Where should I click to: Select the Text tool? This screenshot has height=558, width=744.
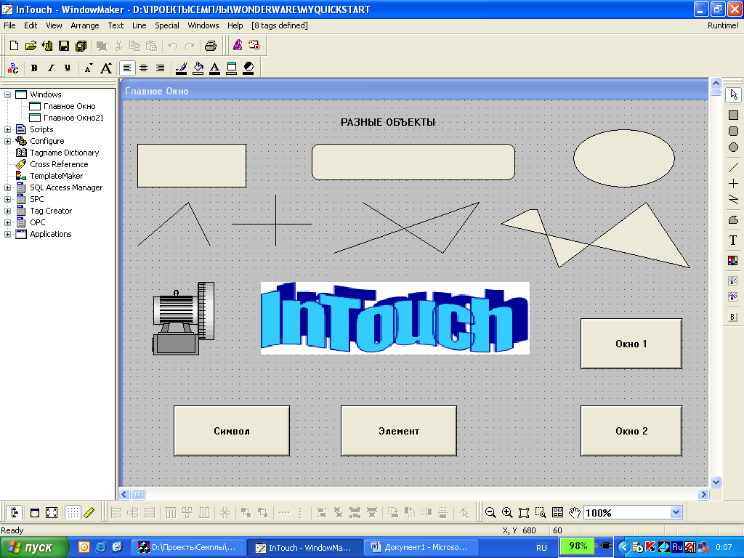pos(733,240)
